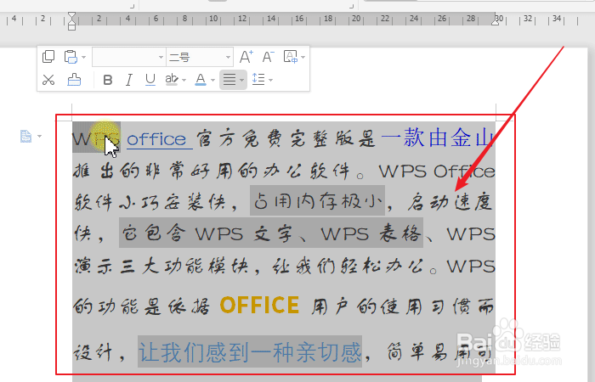595x382 pixels.
Task: Click the underlined blue 'office' link text
Action: pyautogui.click(x=156, y=139)
